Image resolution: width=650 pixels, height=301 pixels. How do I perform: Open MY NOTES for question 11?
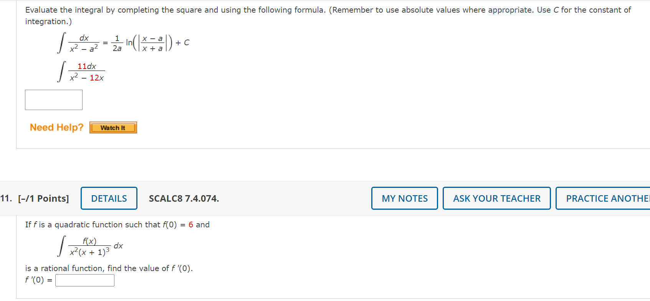[x=404, y=198]
